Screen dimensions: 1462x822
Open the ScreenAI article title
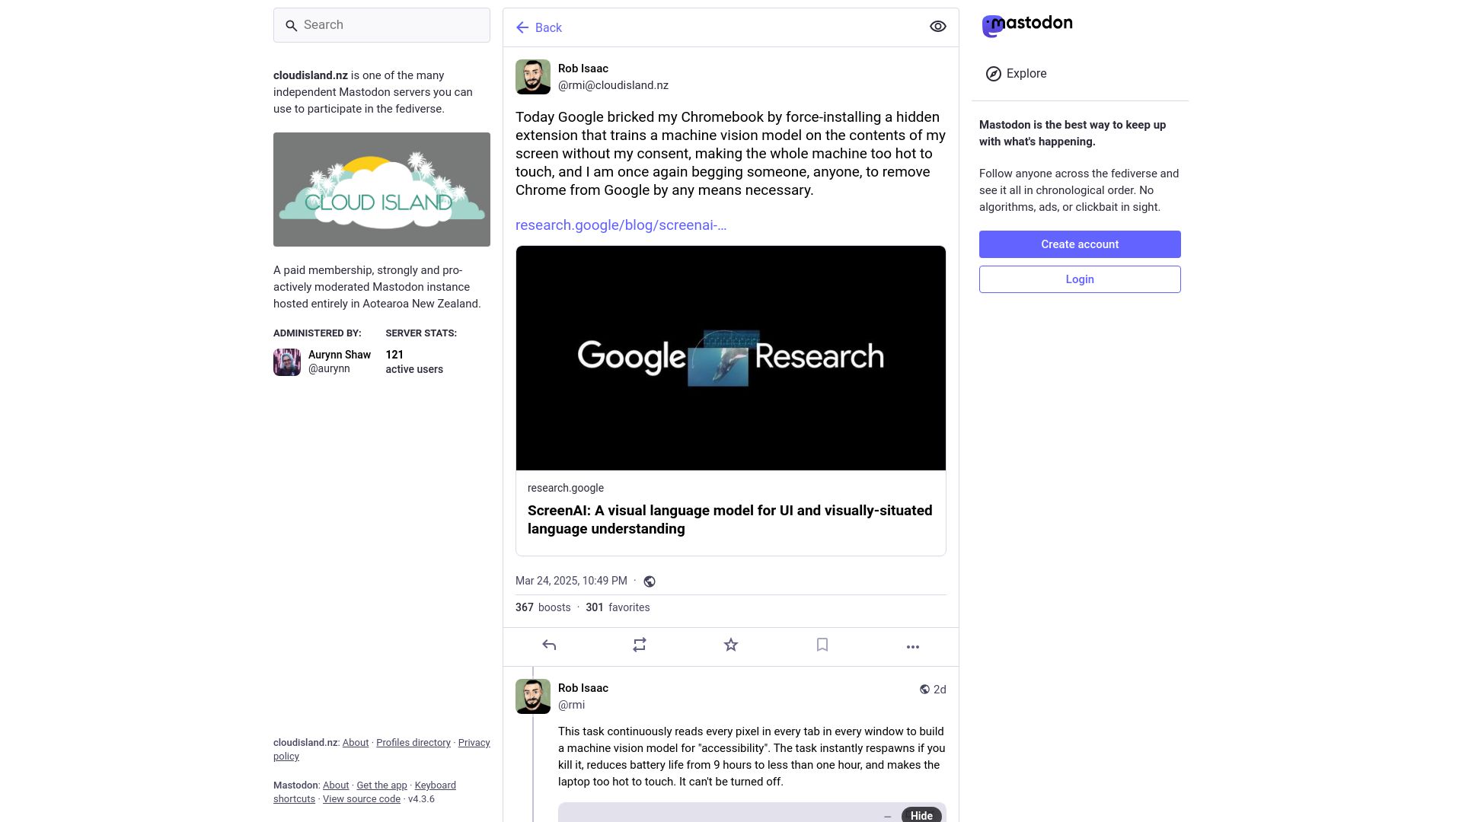tap(729, 520)
